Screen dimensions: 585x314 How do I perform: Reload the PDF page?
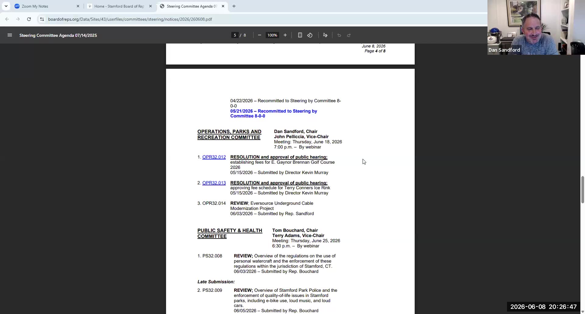click(x=29, y=19)
